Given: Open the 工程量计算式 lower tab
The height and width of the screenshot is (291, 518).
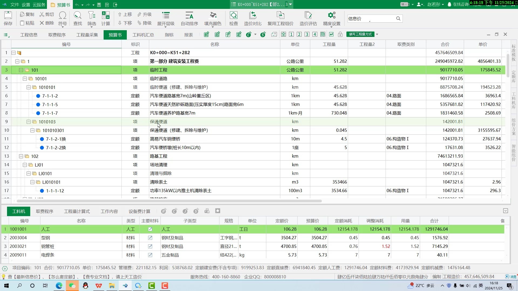Looking at the screenshot, I should (x=77, y=211).
